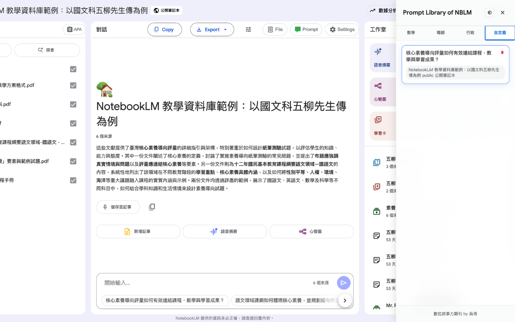
Task: Uncheck the 教學方案格式.pdf source
Action: (73, 85)
